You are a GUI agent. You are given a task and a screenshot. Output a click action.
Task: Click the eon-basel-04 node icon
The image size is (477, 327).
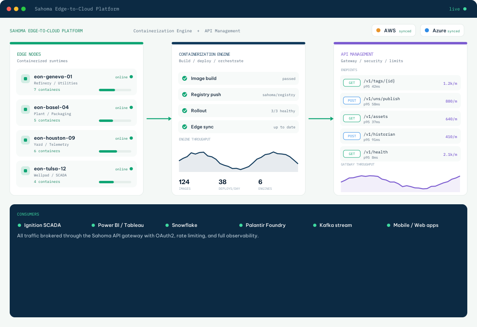coord(25,109)
